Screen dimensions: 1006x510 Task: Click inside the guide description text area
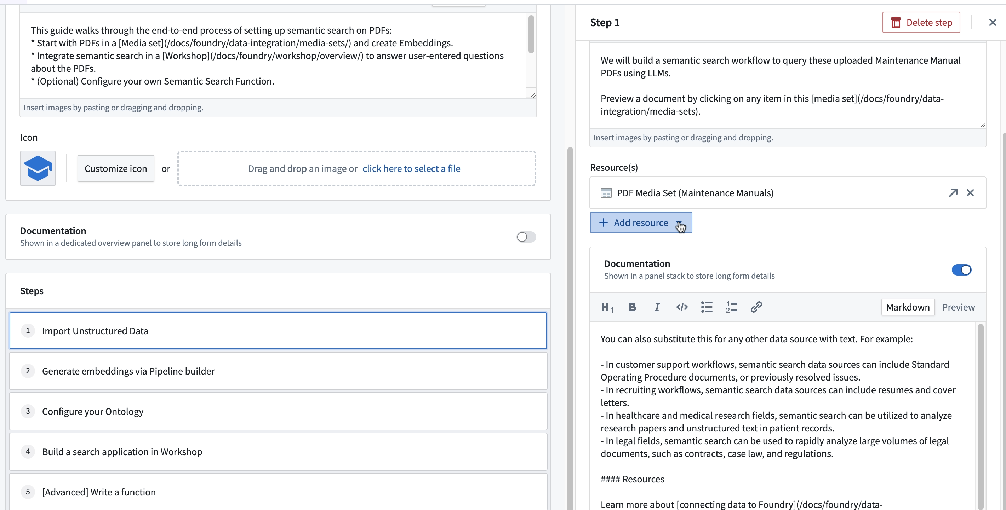point(273,56)
